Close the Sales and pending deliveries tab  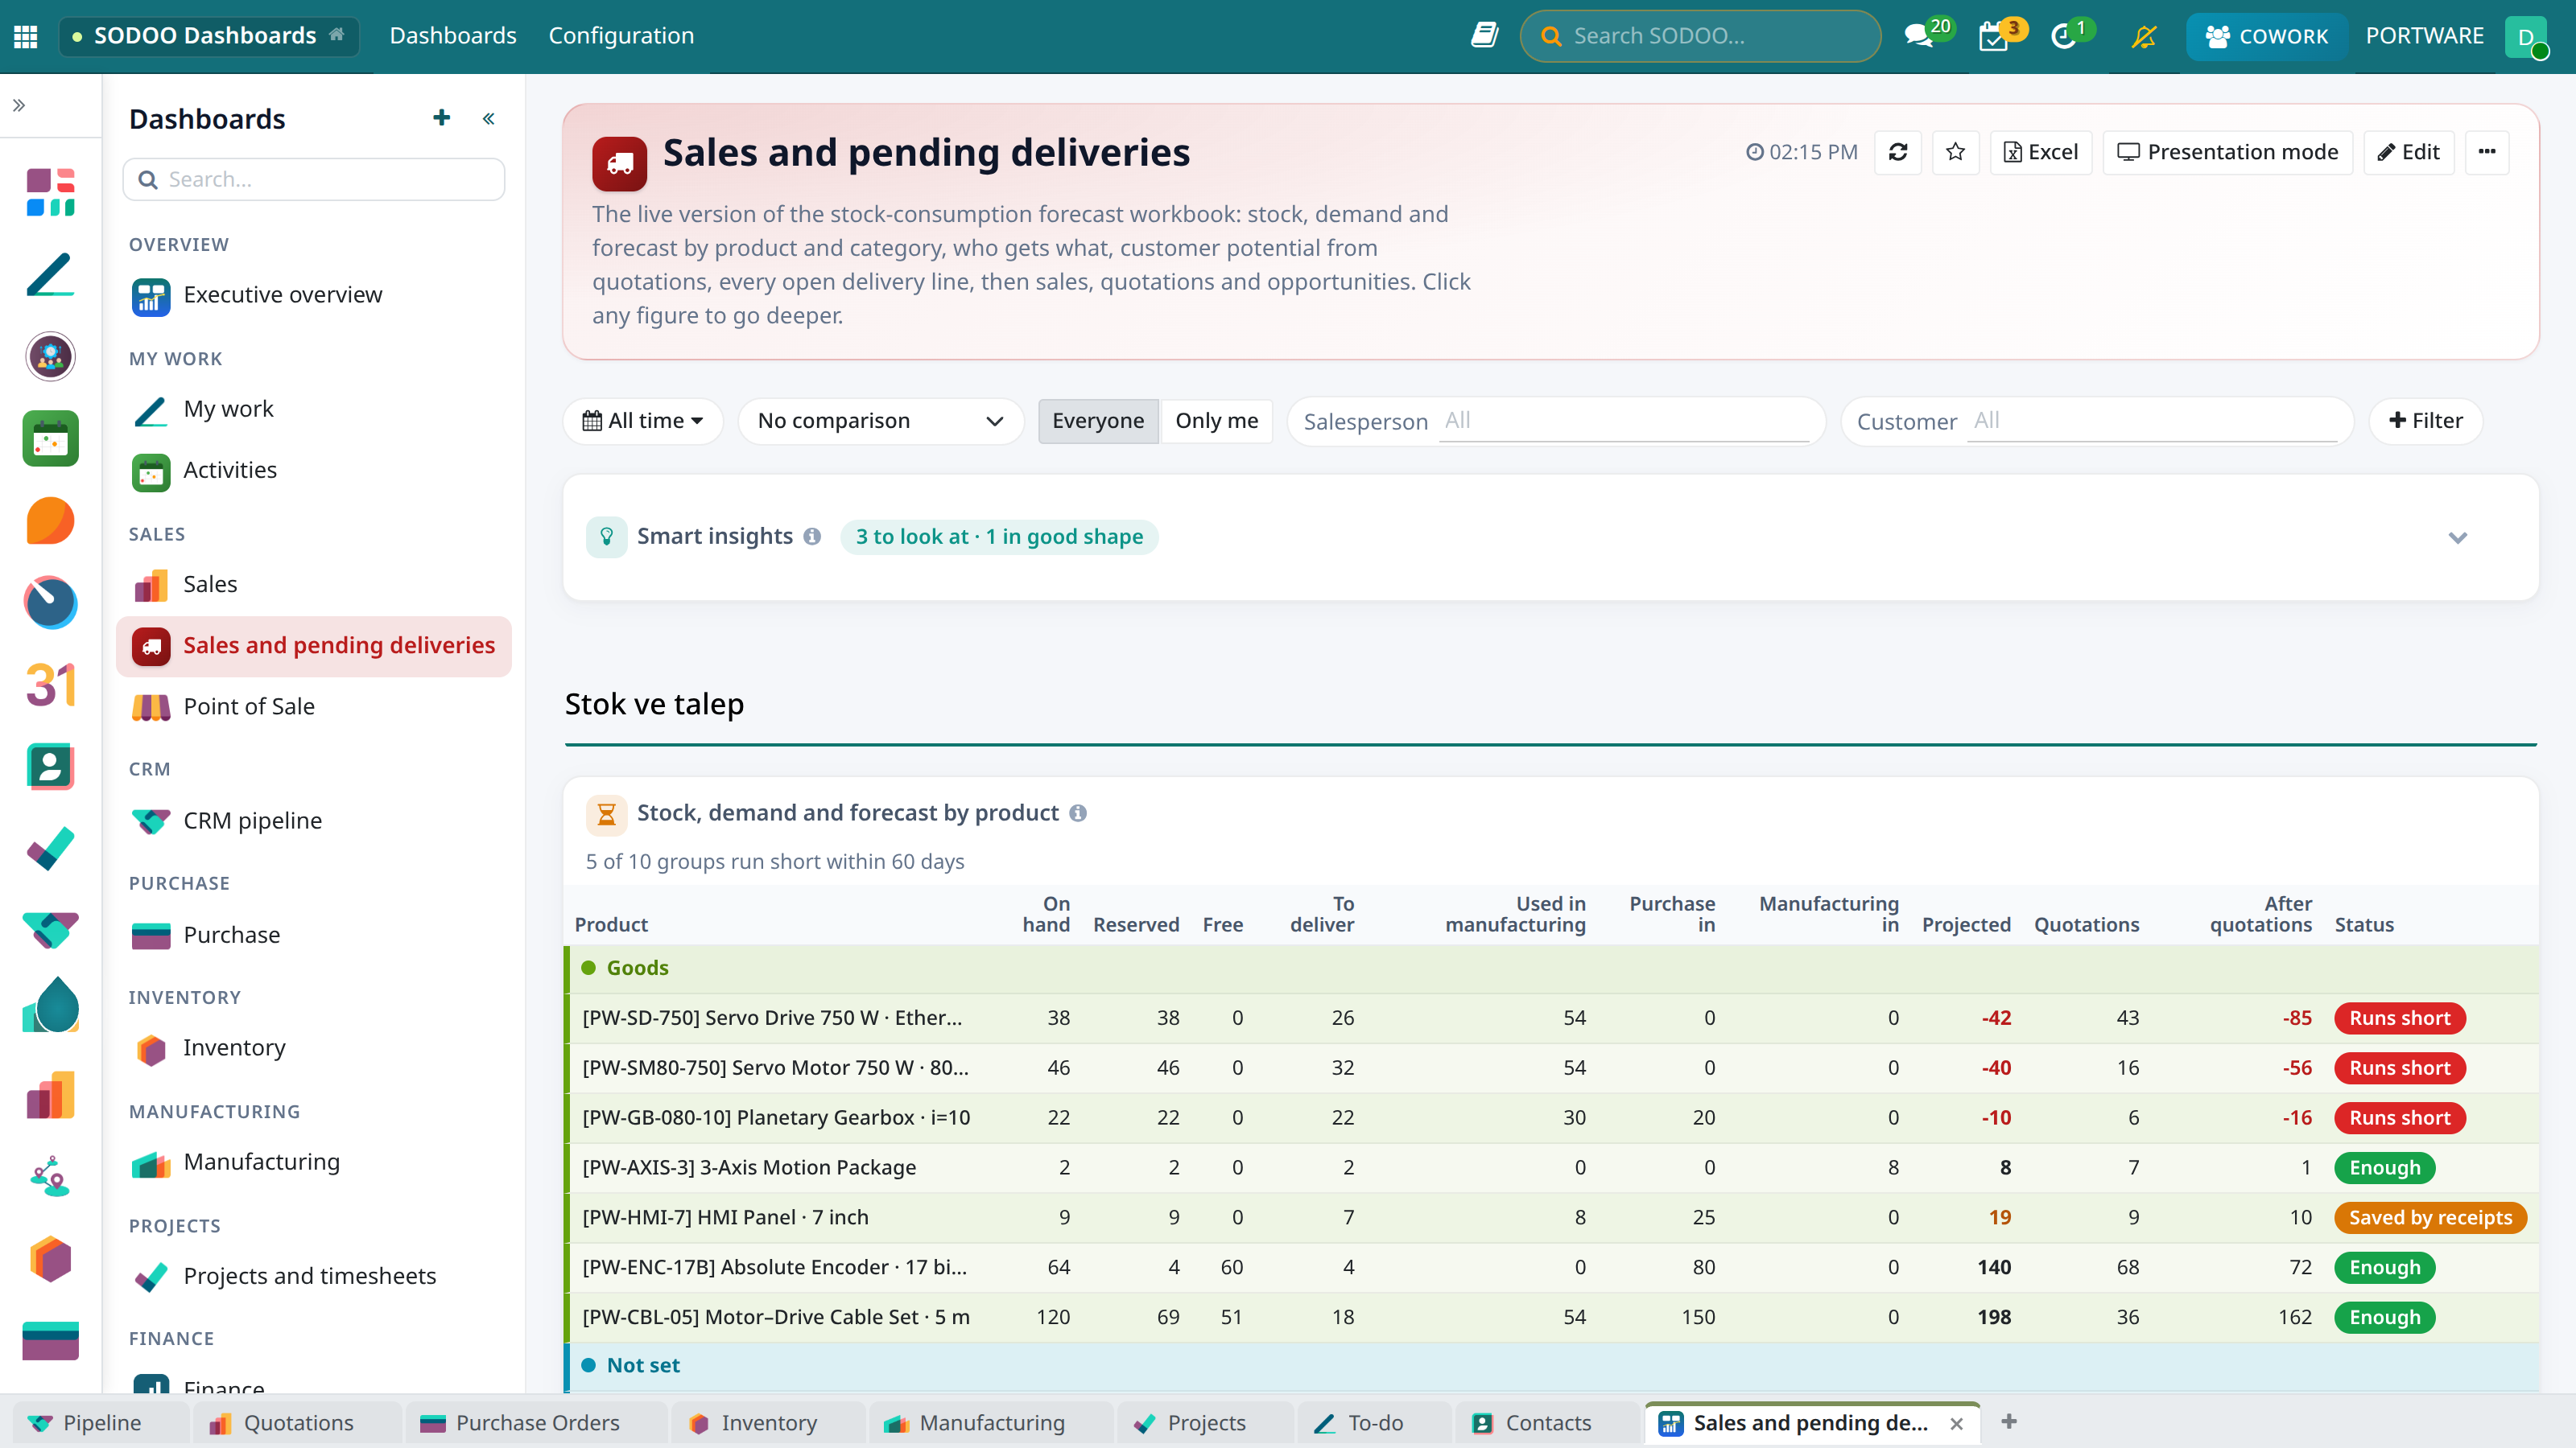coord(1956,1423)
